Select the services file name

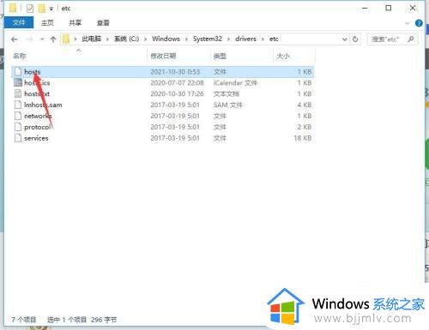(x=36, y=138)
